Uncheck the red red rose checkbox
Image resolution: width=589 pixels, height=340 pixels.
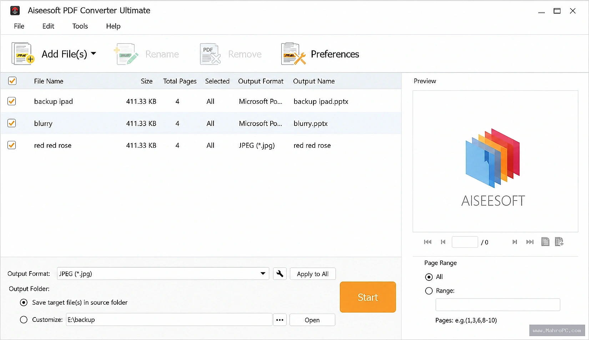click(x=12, y=145)
